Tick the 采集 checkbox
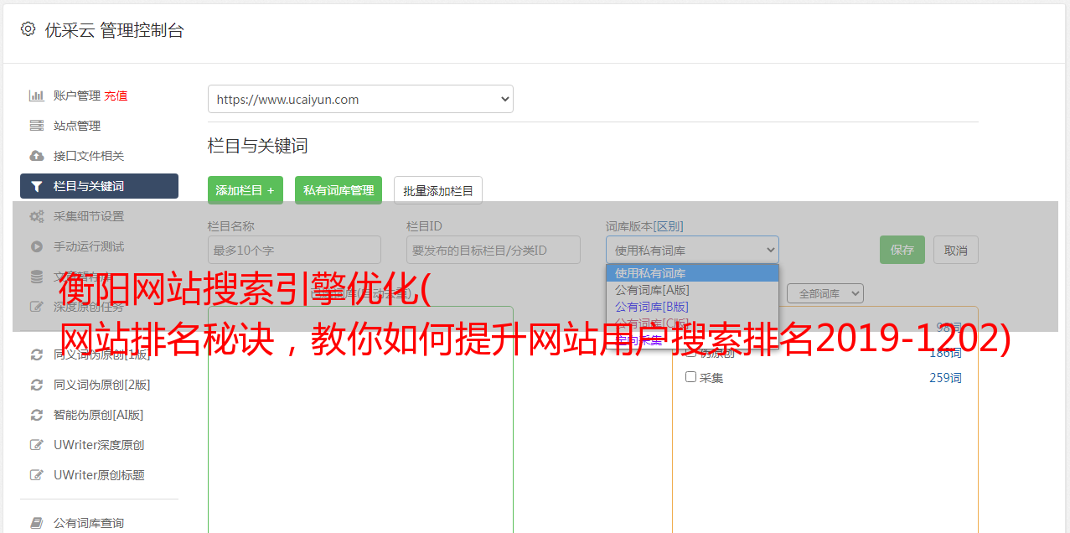The width and height of the screenshot is (1070, 533). (x=691, y=377)
